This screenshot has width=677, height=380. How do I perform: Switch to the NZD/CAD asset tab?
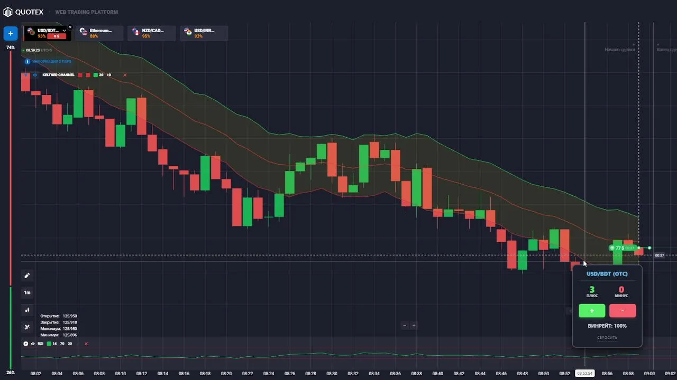[x=152, y=33]
